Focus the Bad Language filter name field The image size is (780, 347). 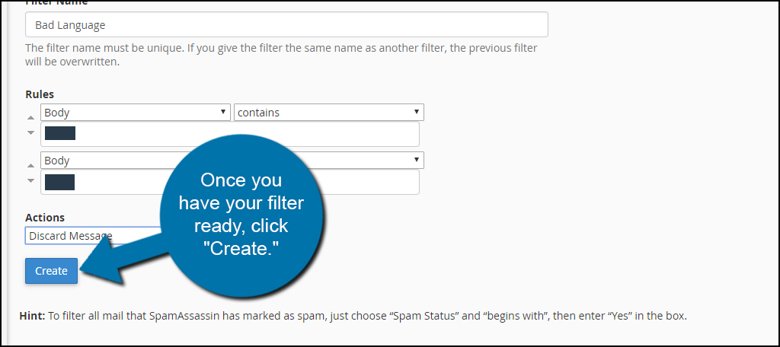pos(286,24)
